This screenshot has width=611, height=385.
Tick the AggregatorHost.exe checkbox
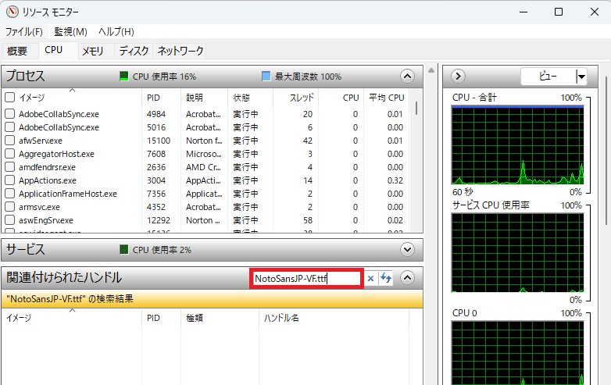[x=9, y=153]
